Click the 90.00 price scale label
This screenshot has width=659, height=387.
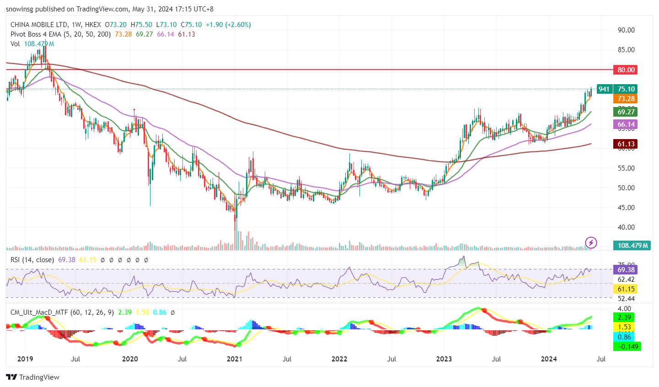tap(626, 30)
